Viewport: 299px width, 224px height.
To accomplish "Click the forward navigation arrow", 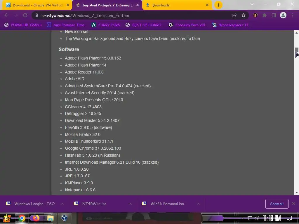I will 16,15.
